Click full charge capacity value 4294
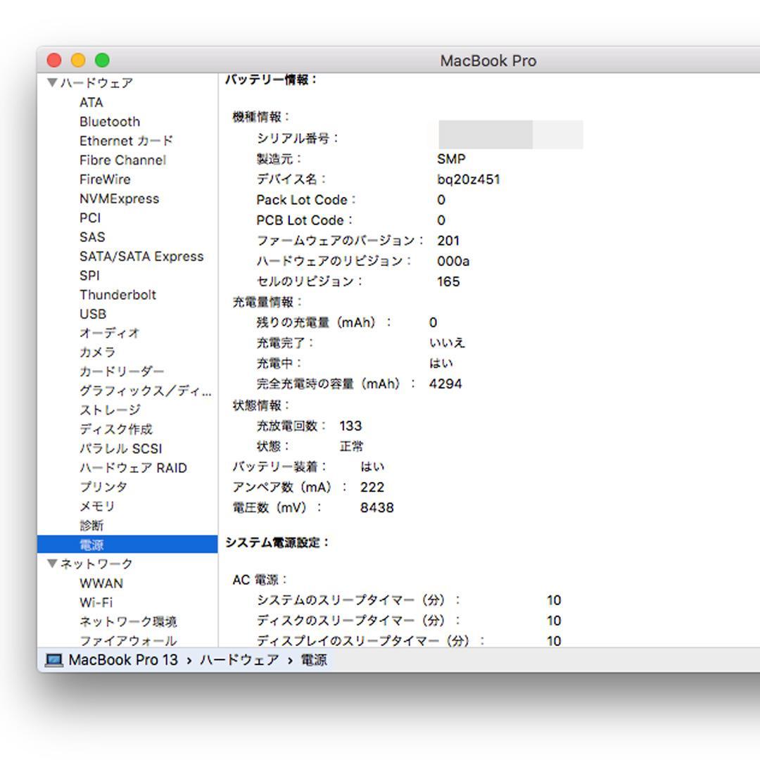The width and height of the screenshot is (760, 760). [445, 384]
